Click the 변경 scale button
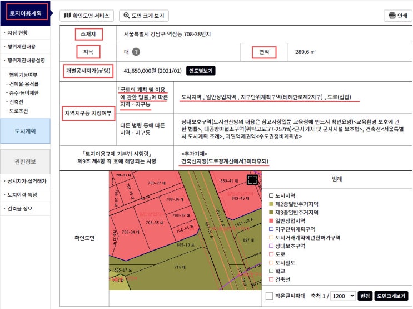413x309 pixels. (x=365, y=296)
